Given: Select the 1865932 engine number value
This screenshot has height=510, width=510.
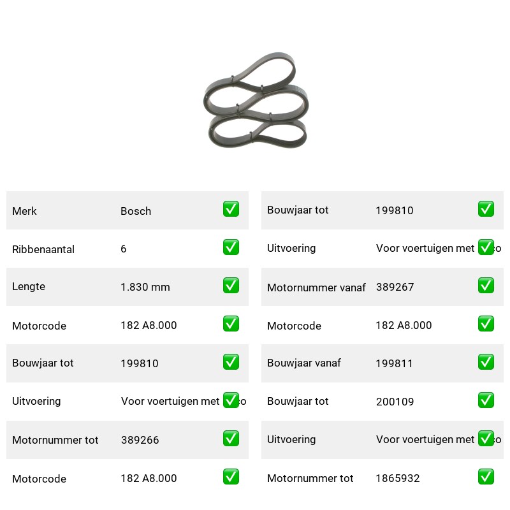Looking at the screenshot, I should tap(397, 478).
